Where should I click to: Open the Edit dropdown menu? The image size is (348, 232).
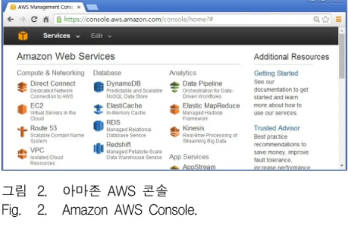(101, 36)
